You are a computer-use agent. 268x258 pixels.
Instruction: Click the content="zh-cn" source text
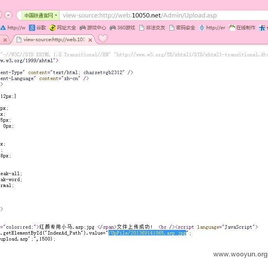(x=60, y=78)
